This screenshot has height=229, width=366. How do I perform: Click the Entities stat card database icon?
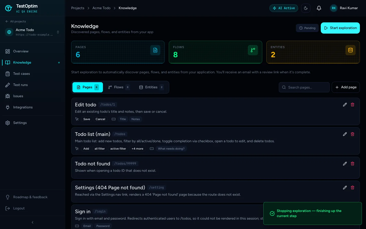tap(350, 50)
